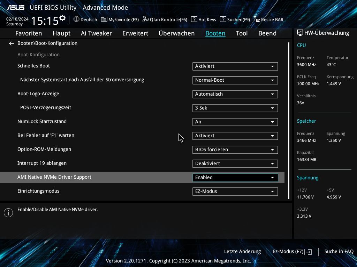Click the info icon beside help text

(8, 213)
